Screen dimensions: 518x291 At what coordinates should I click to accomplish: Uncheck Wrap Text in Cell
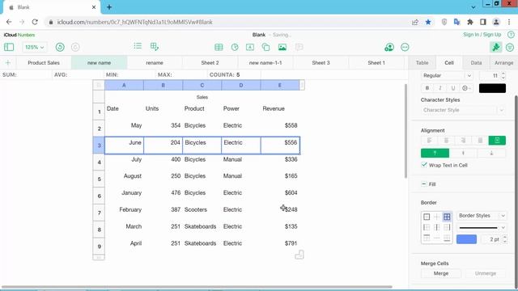pyautogui.click(x=424, y=165)
